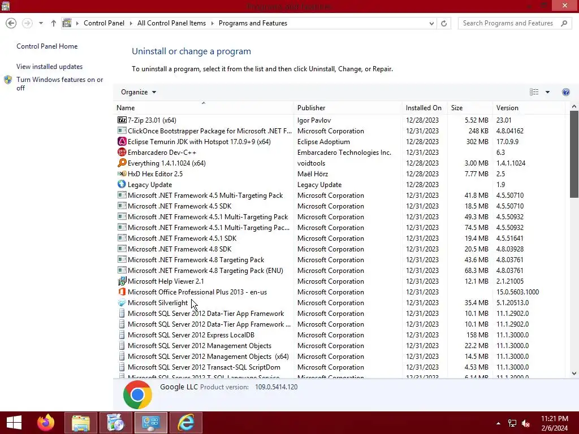Select SQL Server 2012 Management Objects (x64)

click(x=339, y=357)
